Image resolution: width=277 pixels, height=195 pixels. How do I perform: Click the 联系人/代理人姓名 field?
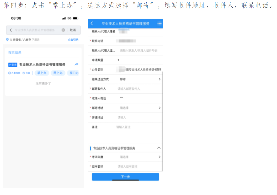coord(125,32)
